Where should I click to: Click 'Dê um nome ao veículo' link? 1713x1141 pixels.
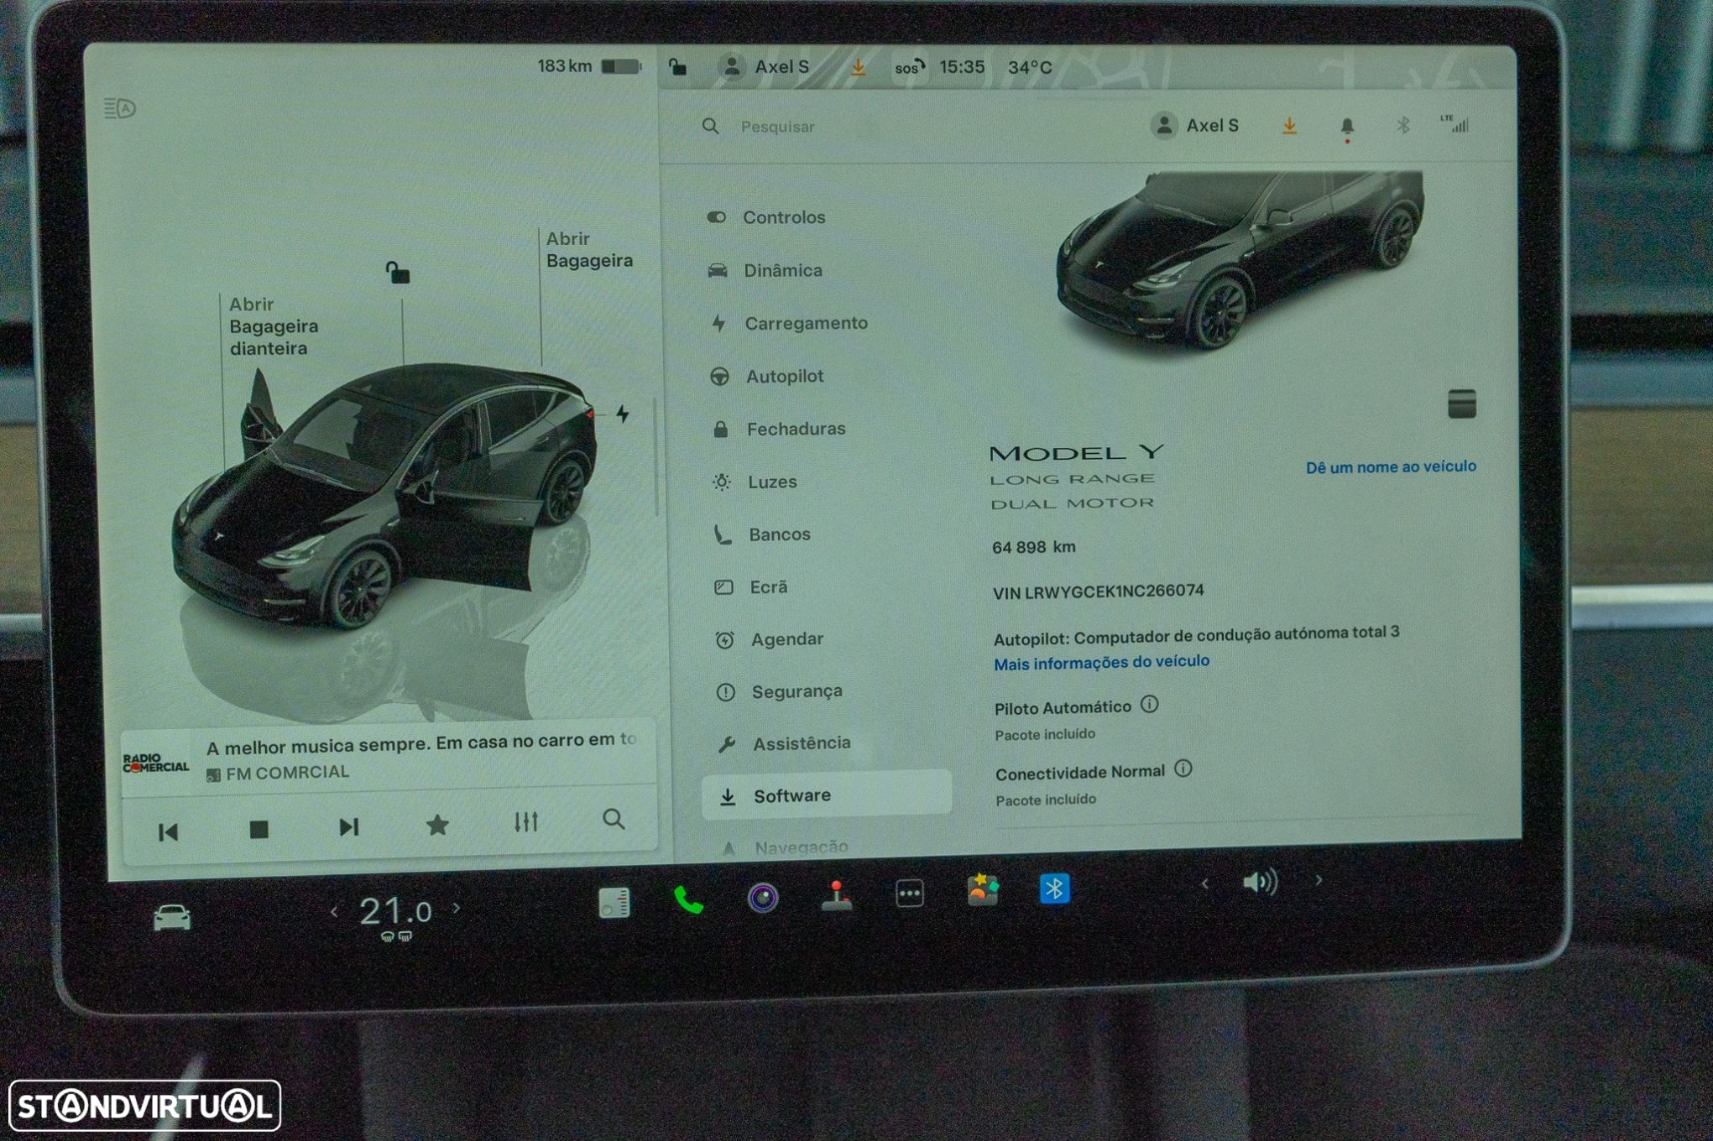click(1391, 466)
